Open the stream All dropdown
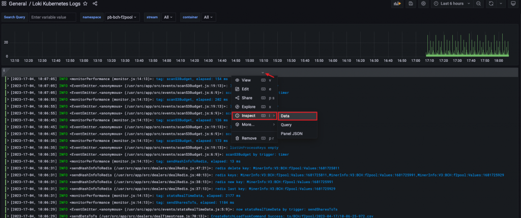 [168, 17]
